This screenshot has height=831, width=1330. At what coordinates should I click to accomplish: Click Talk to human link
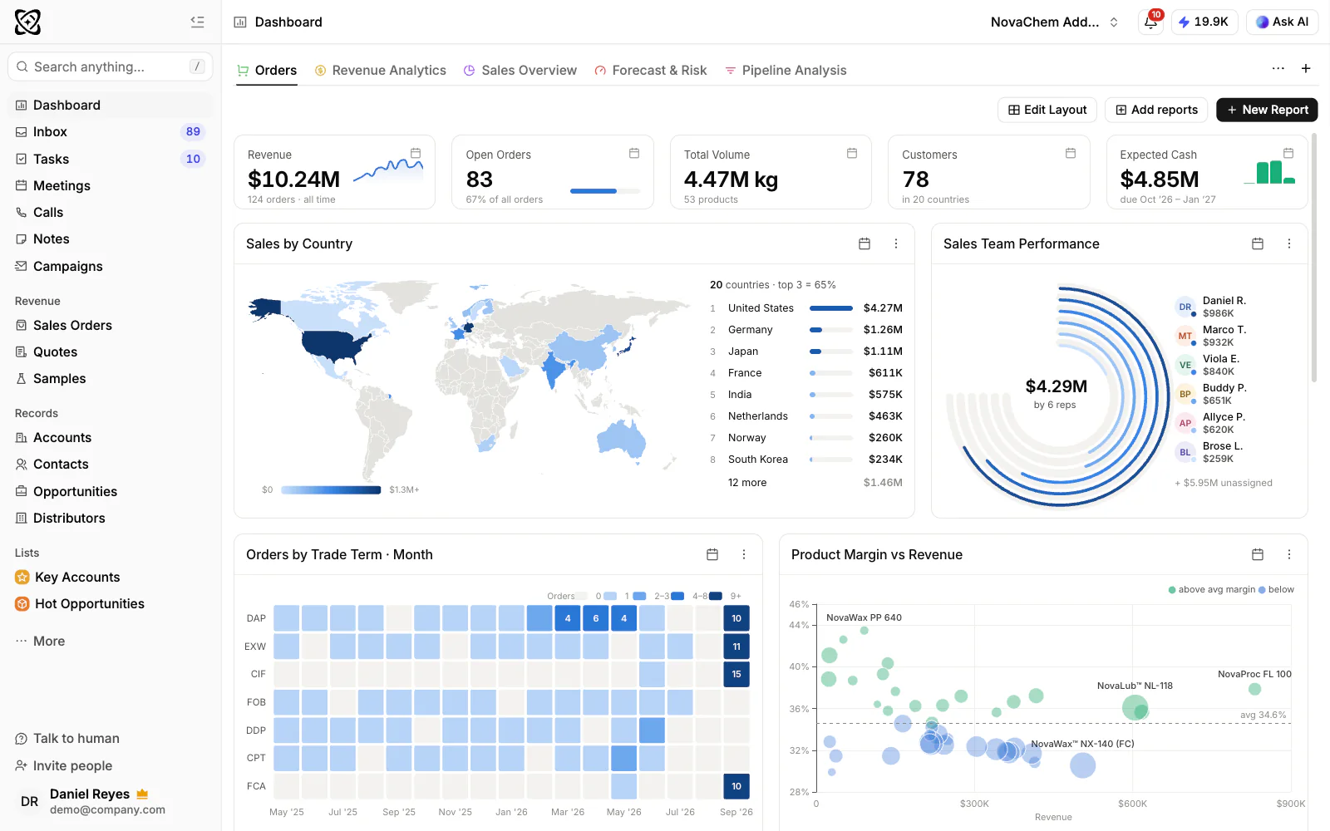click(x=67, y=738)
